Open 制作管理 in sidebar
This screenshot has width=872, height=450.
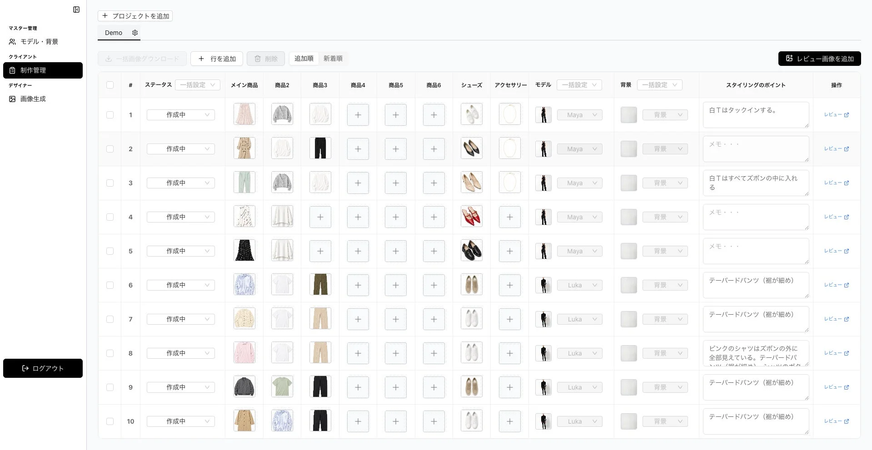tap(43, 70)
